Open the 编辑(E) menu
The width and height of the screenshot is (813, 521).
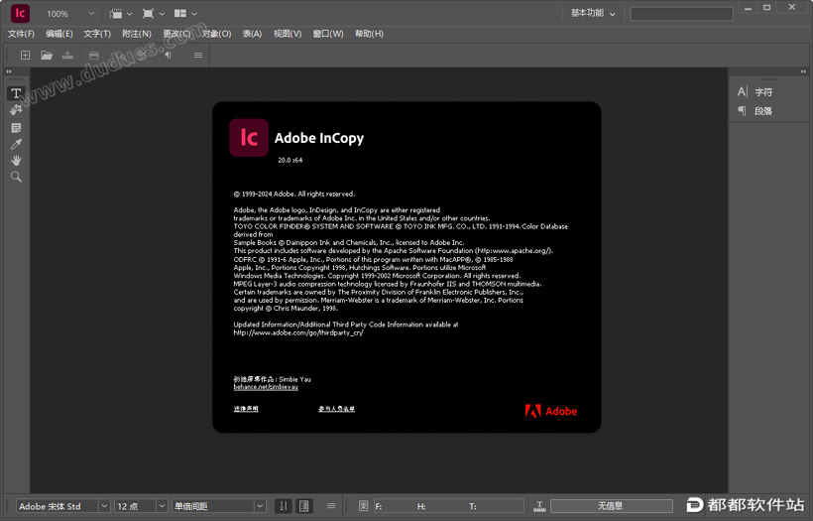click(x=59, y=34)
